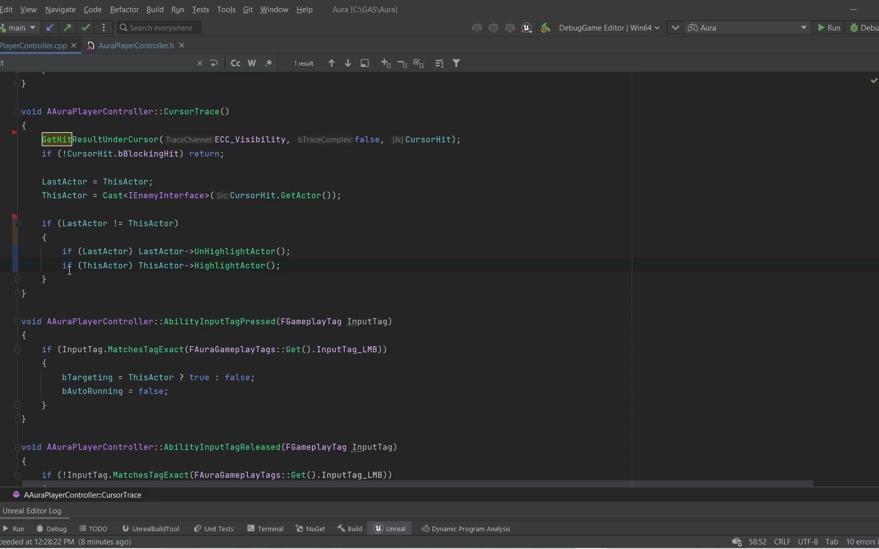Go to previous search occurrence arrow
This screenshot has width=879, height=549.
click(332, 63)
